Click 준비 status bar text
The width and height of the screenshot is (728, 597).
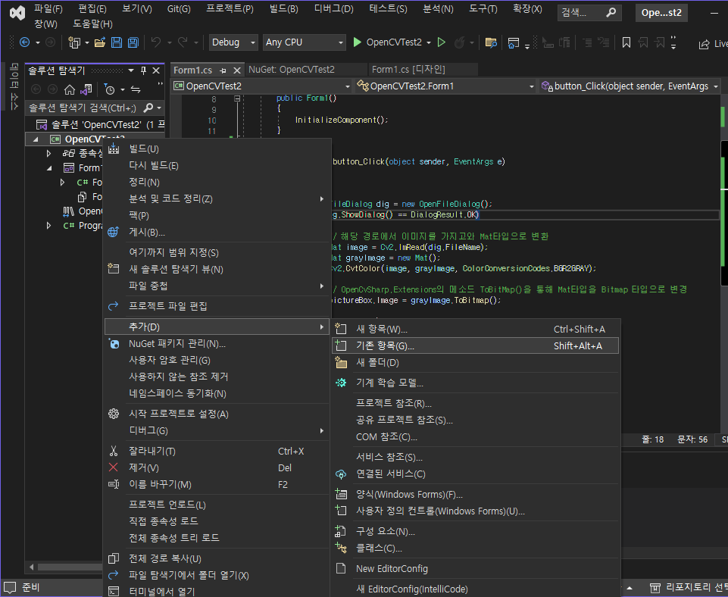point(30,588)
